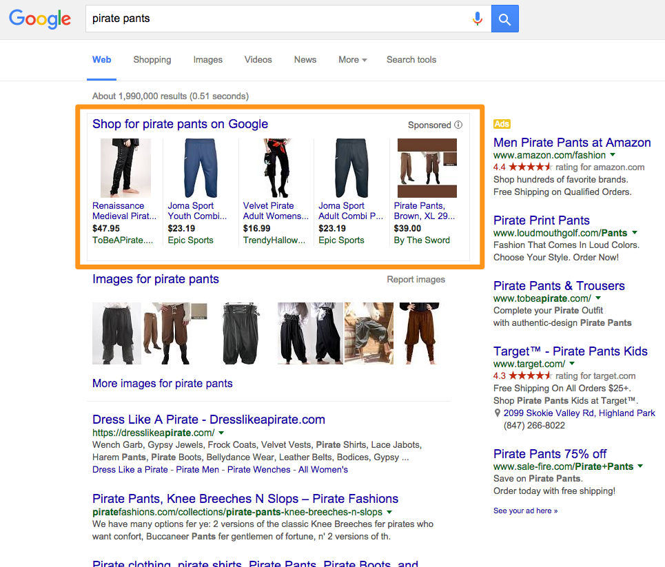Image resolution: width=665 pixels, height=567 pixels.
Task: Click the target.com star rating
Action: pyautogui.click(x=530, y=375)
